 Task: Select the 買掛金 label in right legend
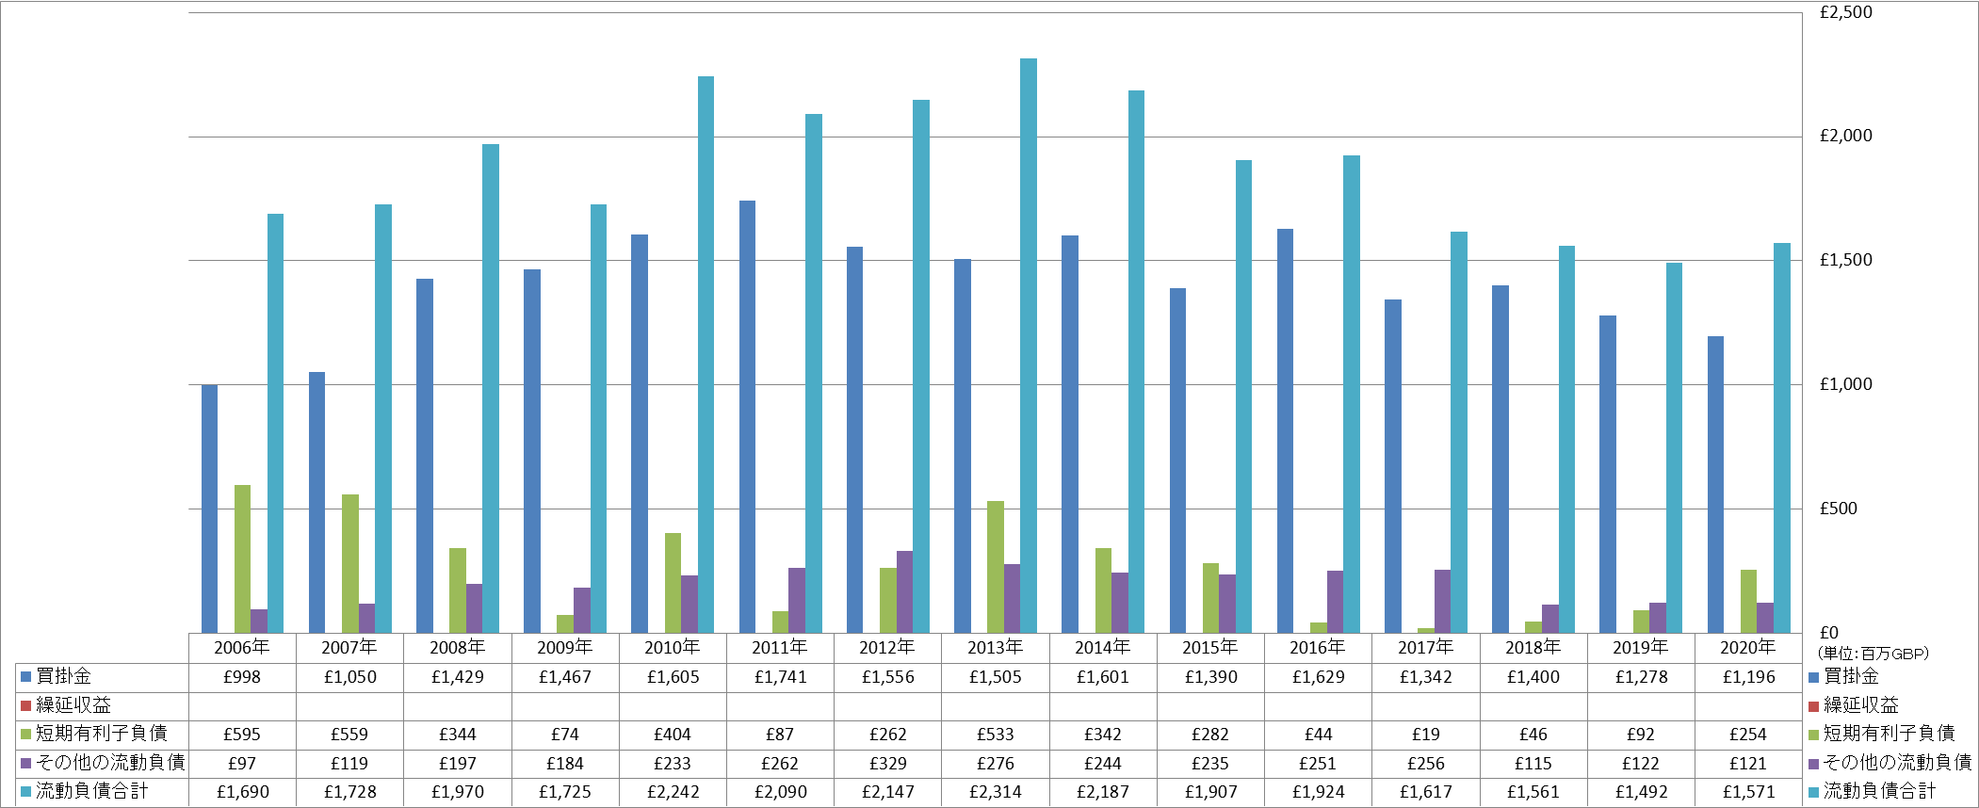tap(1851, 677)
